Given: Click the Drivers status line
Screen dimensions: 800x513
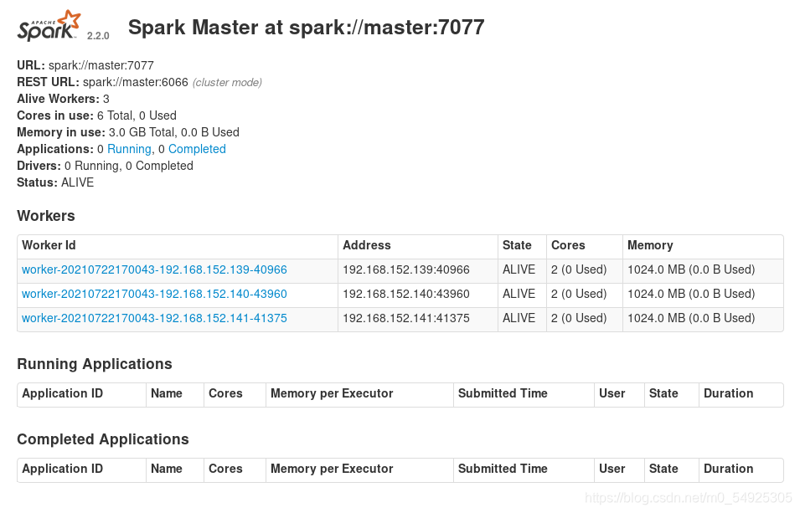Looking at the screenshot, I should pos(105,166).
